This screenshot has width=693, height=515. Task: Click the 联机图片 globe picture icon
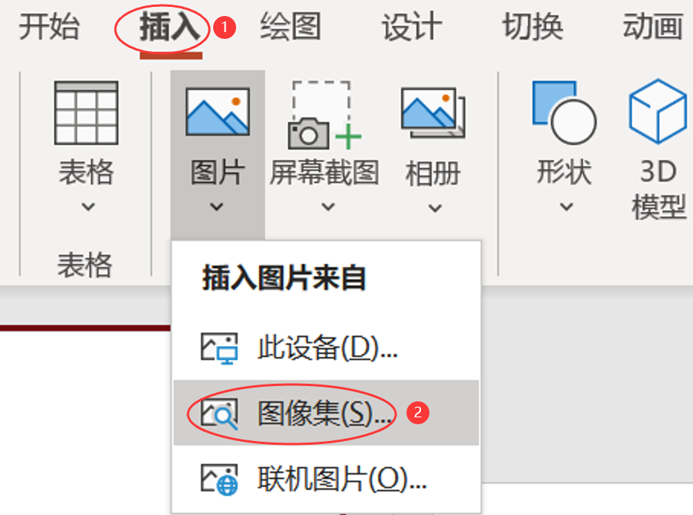pos(219,479)
